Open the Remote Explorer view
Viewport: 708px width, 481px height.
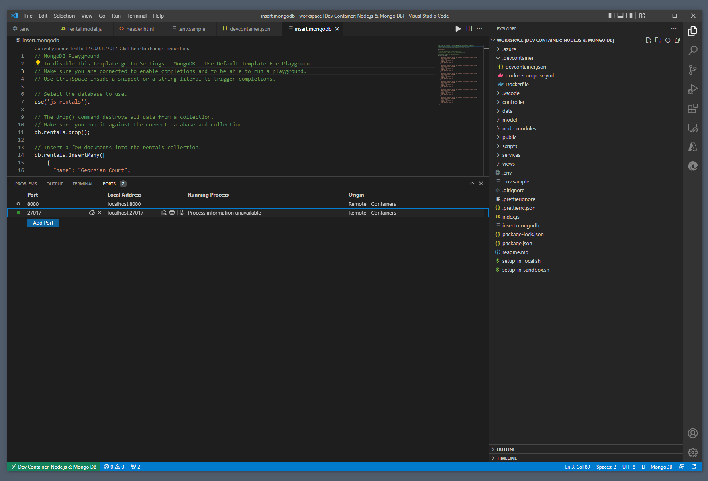coord(693,128)
